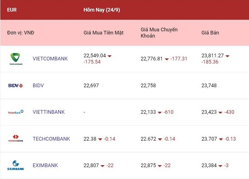Select the Giá Mua Tiền Mặt column header

coord(103,33)
